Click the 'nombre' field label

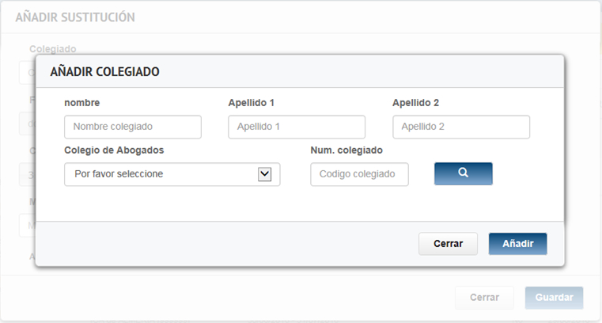82,103
